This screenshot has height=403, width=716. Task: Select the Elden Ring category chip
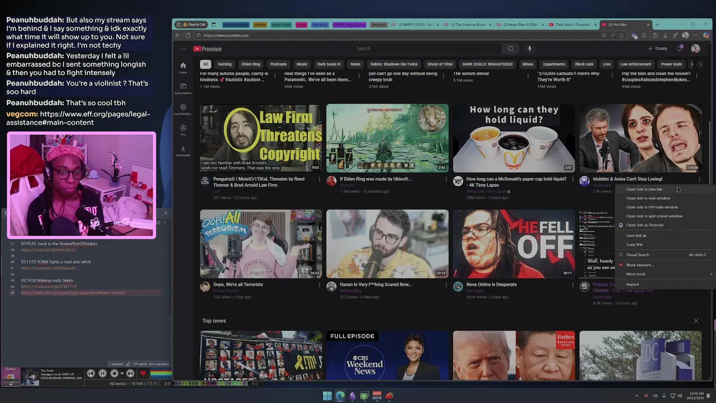click(x=251, y=64)
